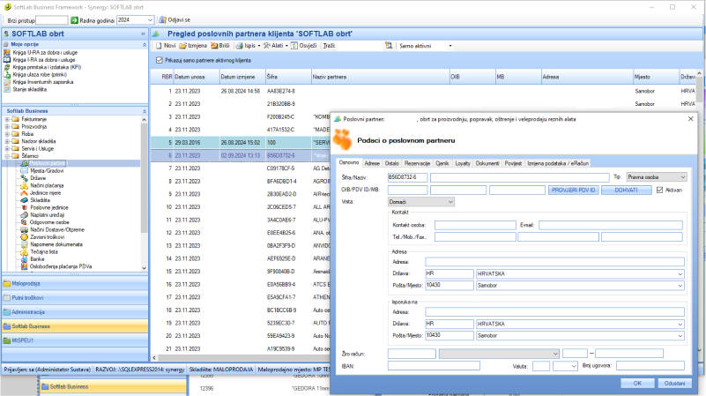
Task: Toggle the Aktivan checkbox
Action: click(x=660, y=190)
